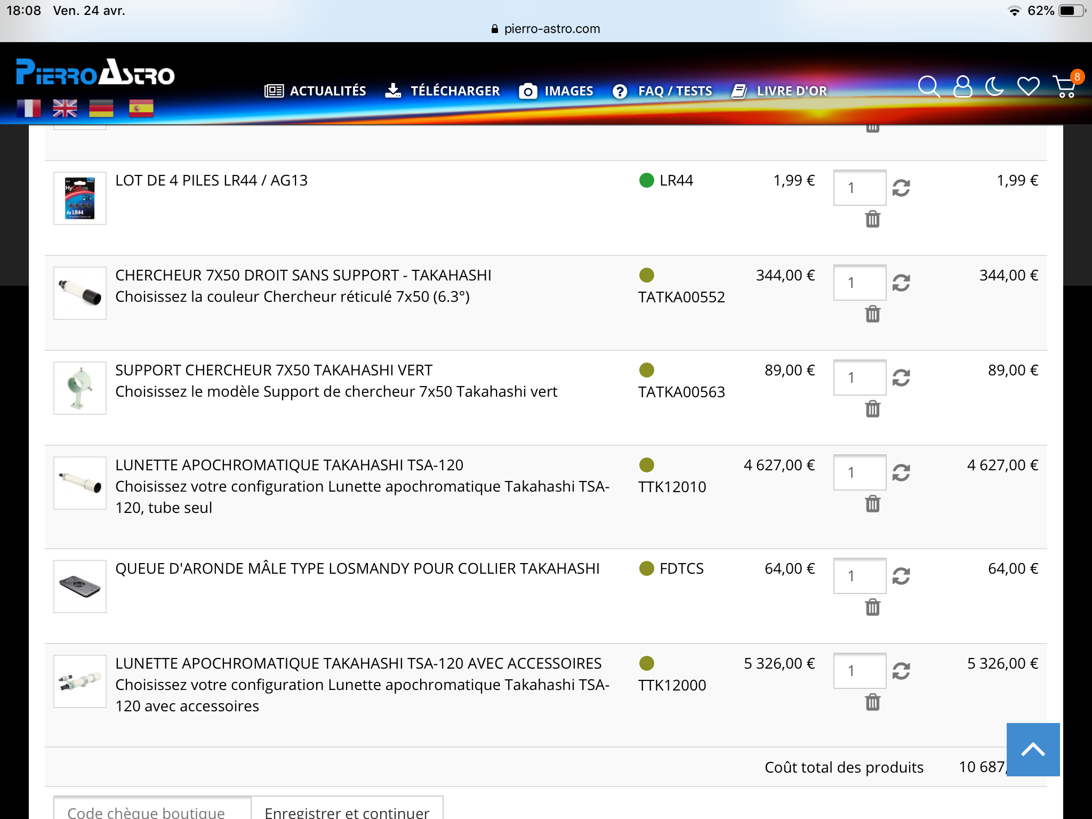The image size is (1092, 819).
Task: Refresh quantity for TSA-120 tube seul
Action: [901, 472]
